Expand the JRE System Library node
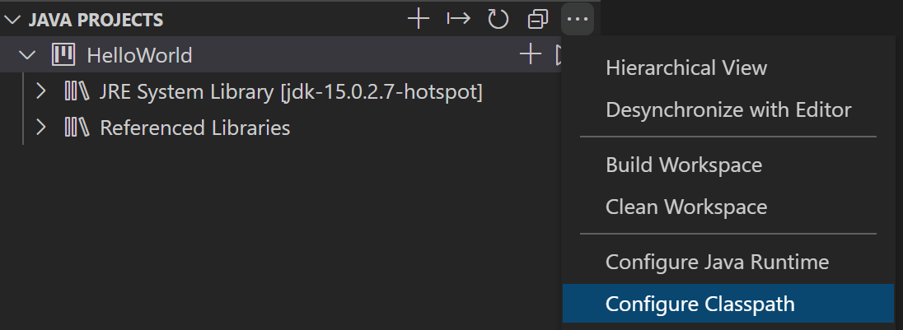 40,91
